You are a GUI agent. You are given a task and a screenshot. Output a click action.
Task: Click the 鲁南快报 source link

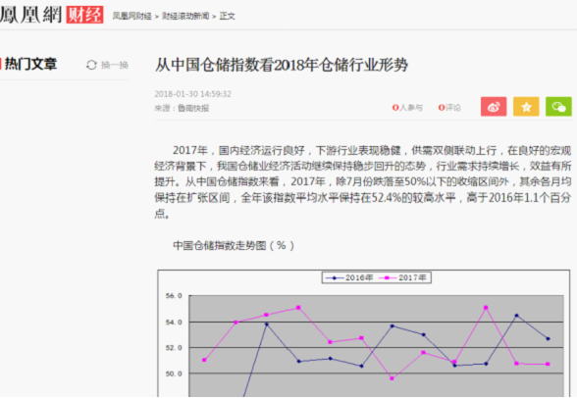click(x=193, y=108)
